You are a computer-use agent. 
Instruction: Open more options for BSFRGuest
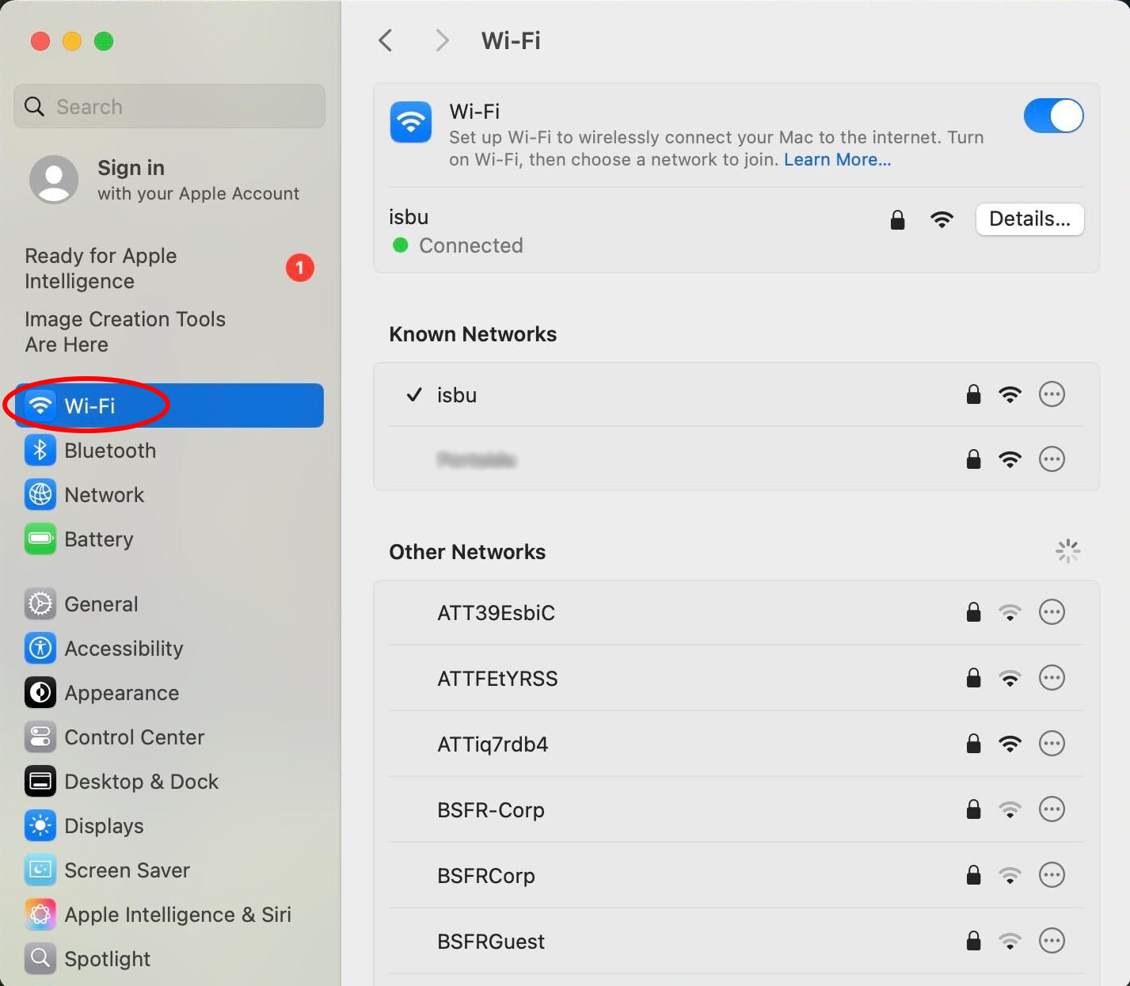point(1052,941)
